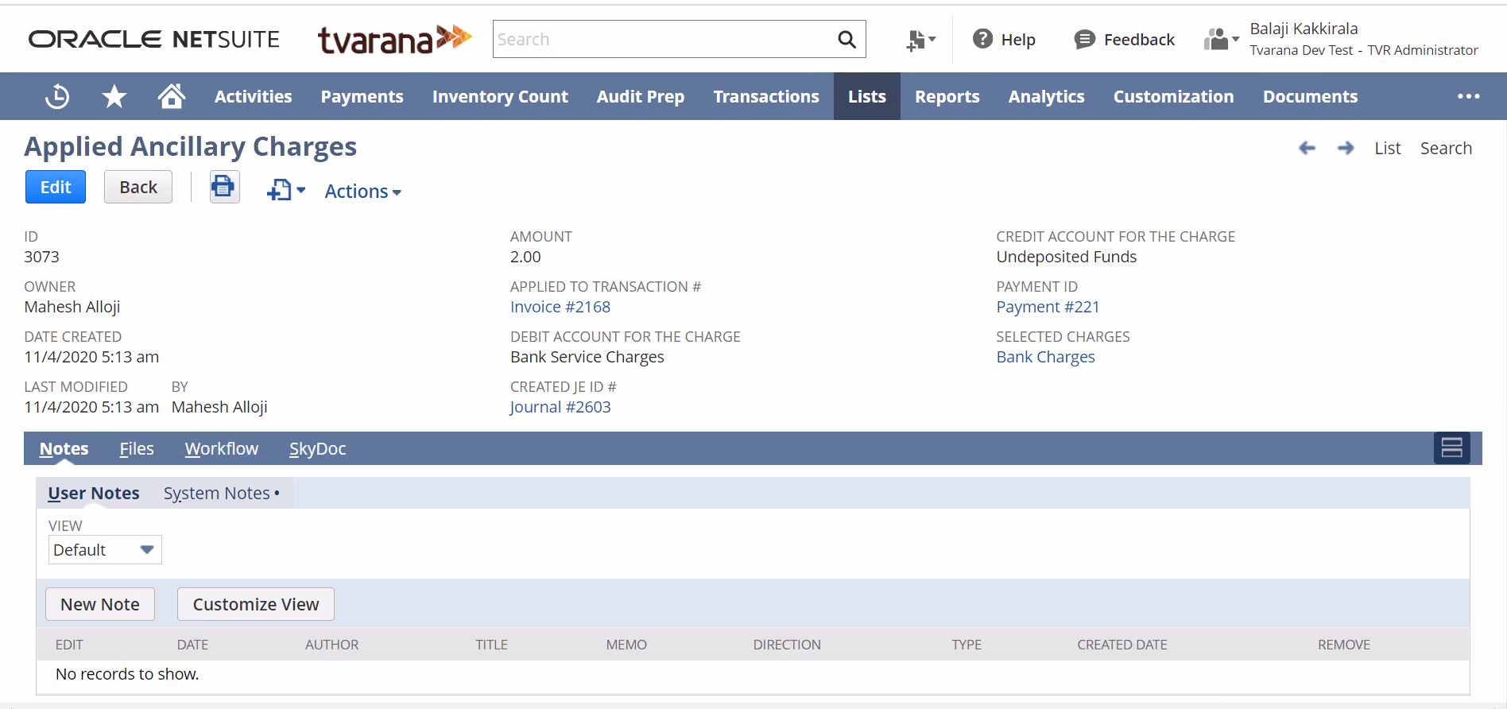Click the search magnifier icon
The height and width of the screenshot is (709, 1507).
846,39
